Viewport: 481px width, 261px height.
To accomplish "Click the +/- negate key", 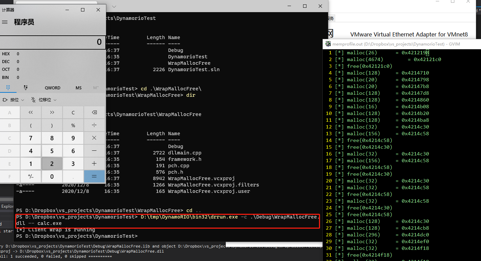I will 31,176.
